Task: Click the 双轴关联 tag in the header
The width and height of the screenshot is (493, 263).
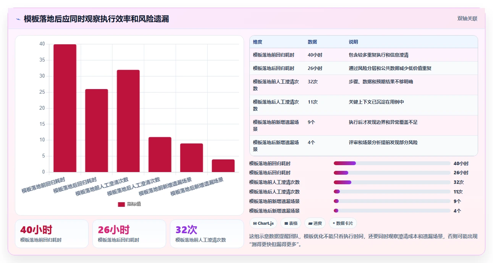Action: coord(467,18)
